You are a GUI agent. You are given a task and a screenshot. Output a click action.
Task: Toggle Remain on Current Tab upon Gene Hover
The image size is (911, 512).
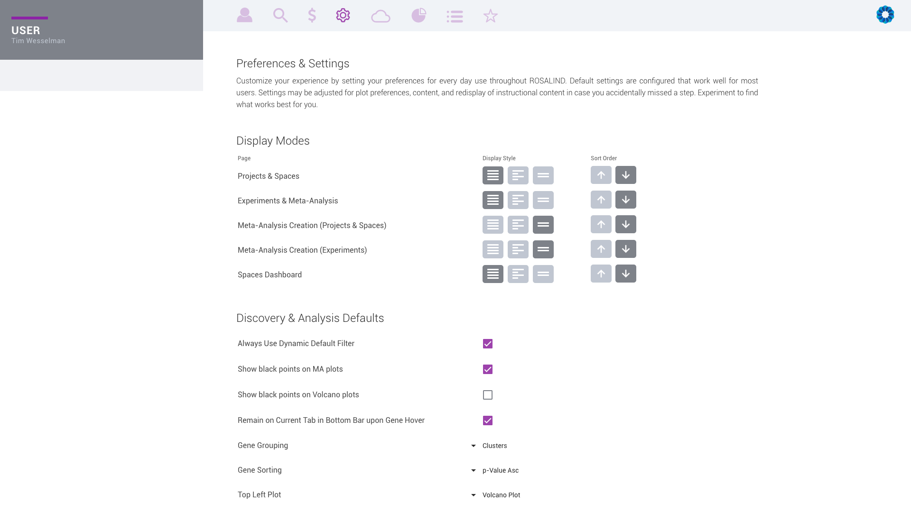pos(487,420)
